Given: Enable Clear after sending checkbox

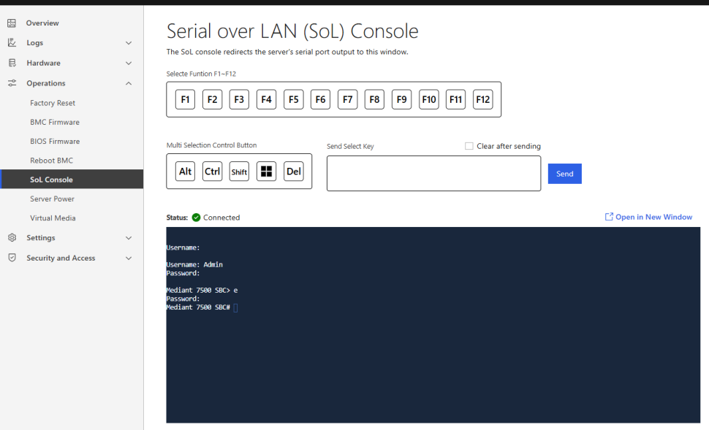Looking at the screenshot, I should (469, 146).
